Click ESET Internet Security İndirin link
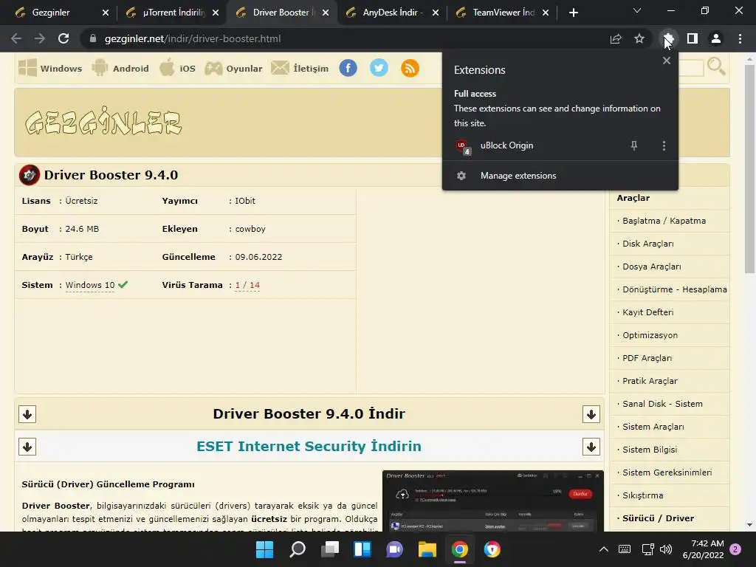756x567 pixels. [309, 446]
